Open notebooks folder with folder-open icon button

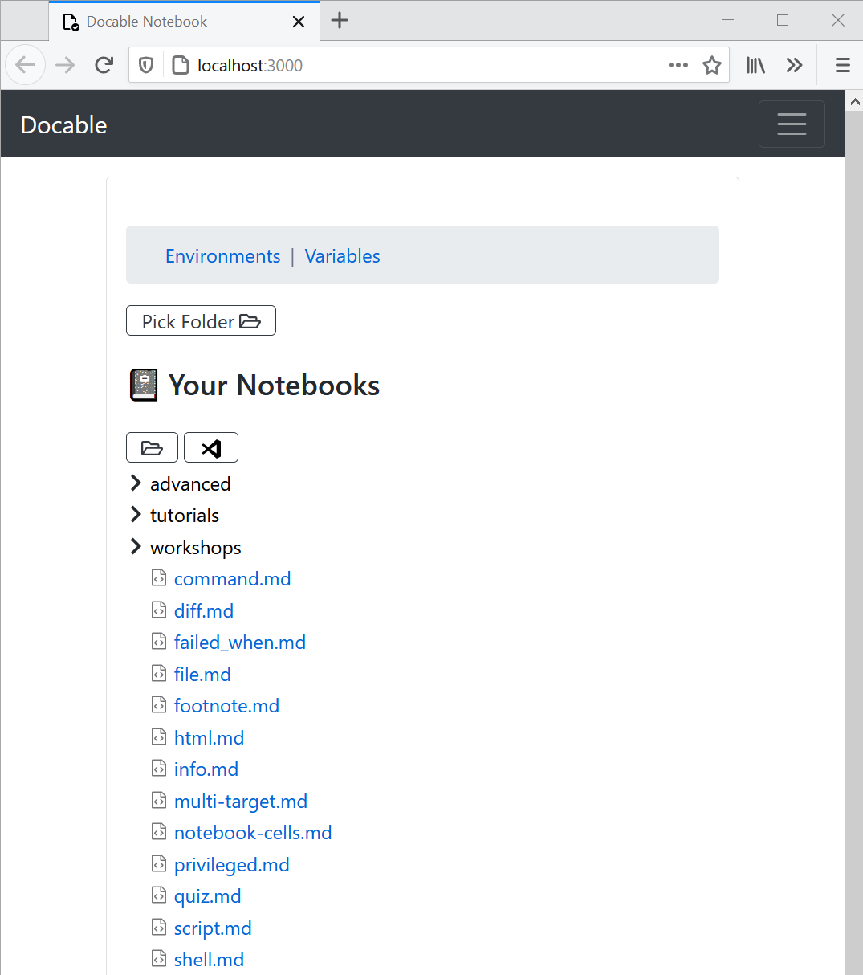(152, 447)
